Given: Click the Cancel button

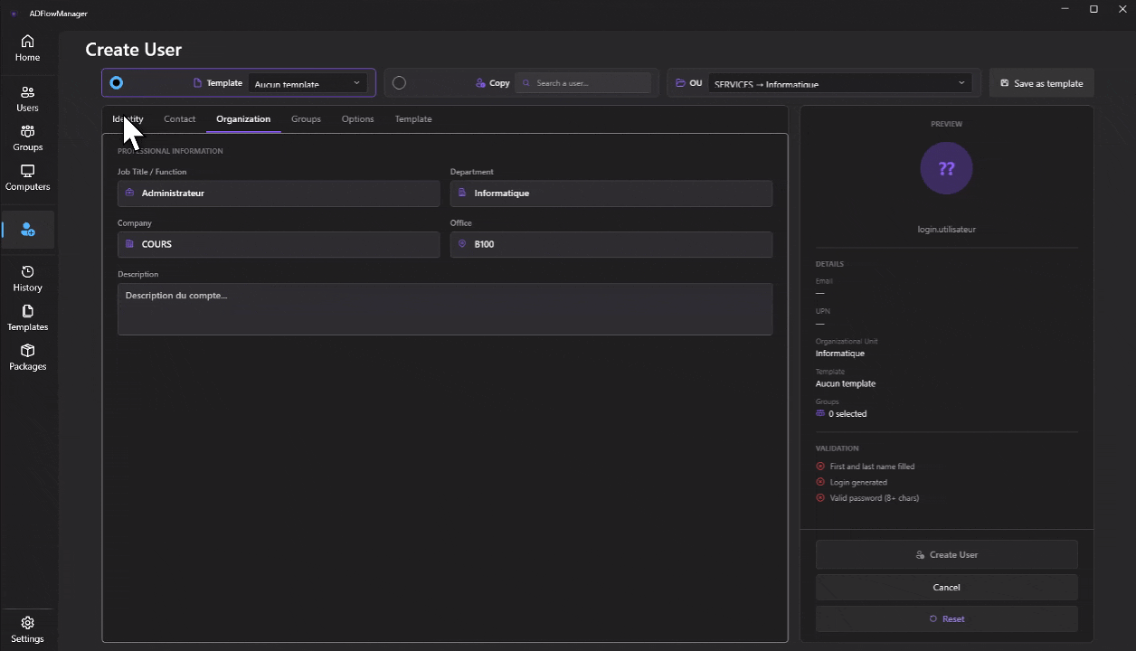Looking at the screenshot, I should click(946, 588).
